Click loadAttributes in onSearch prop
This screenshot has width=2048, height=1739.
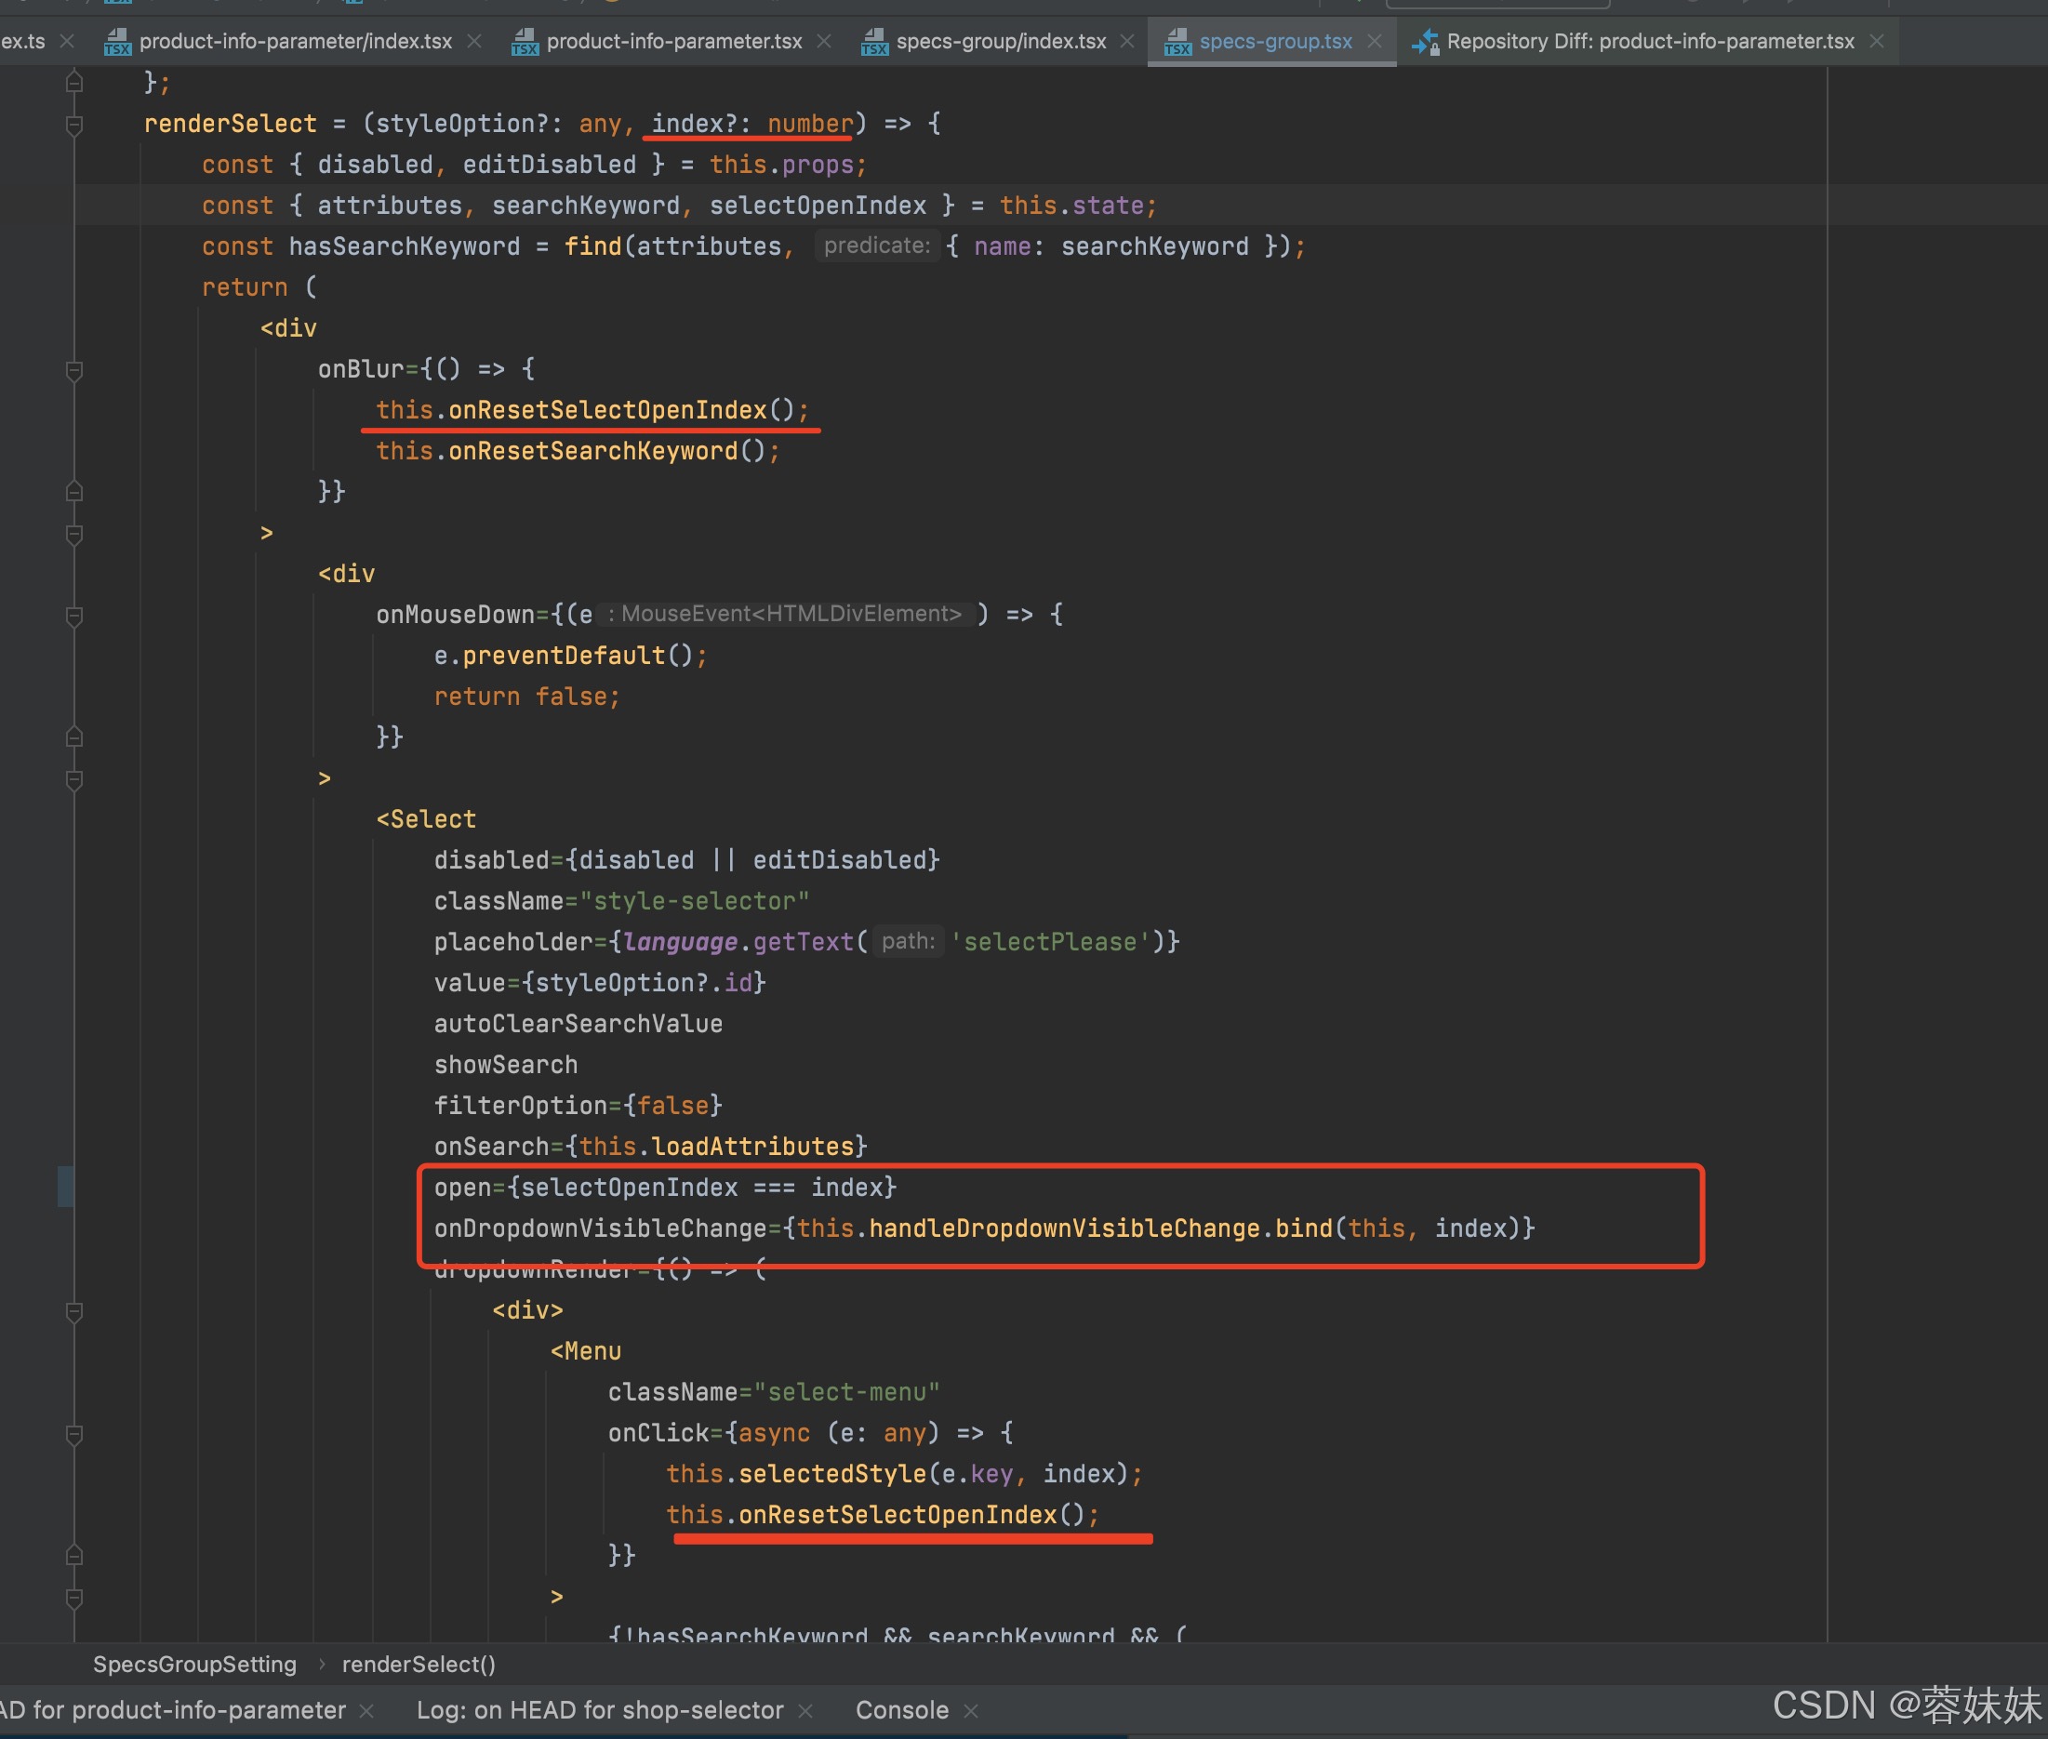pyautogui.click(x=752, y=1147)
